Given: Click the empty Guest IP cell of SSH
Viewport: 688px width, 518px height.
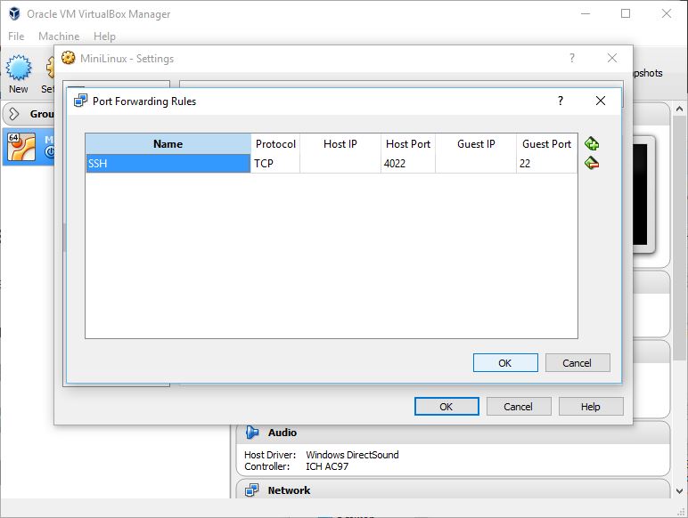Looking at the screenshot, I should [476, 164].
